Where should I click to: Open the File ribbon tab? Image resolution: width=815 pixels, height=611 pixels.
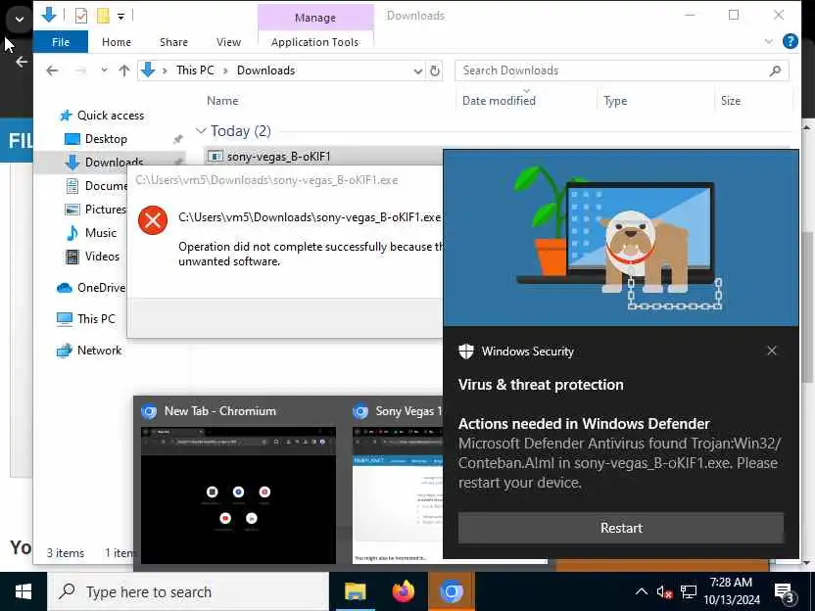[61, 42]
